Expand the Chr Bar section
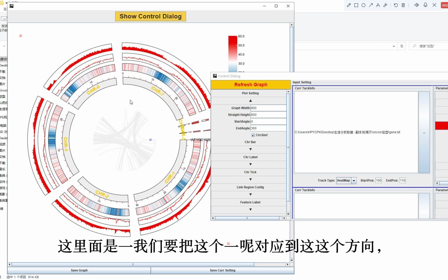Viewport: 448px width, 280px height. [x=250, y=149]
